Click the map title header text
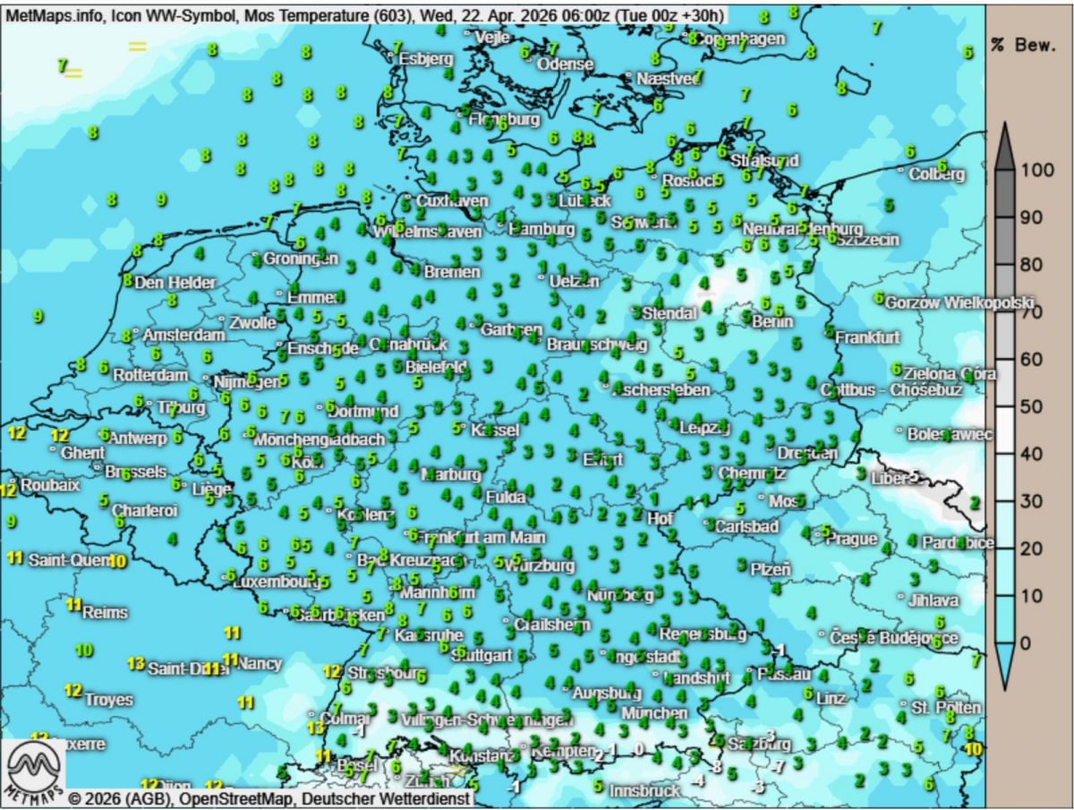This screenshot has height=810, width=1074. pos(362,13)
